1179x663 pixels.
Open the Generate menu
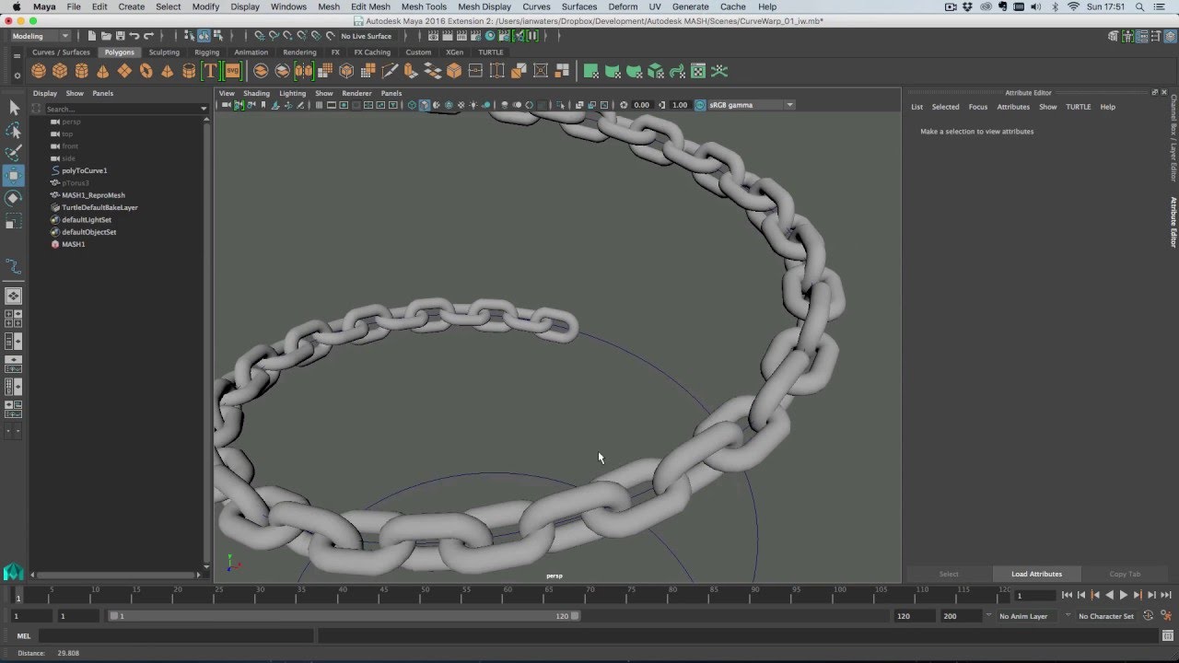(690, 6)
